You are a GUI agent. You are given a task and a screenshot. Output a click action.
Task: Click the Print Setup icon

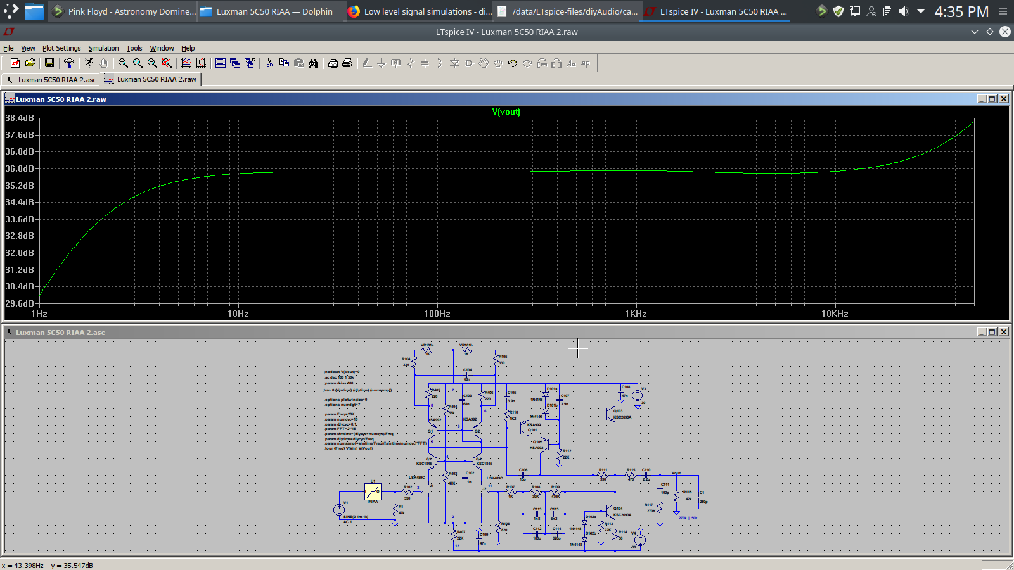tap(333, 63)
